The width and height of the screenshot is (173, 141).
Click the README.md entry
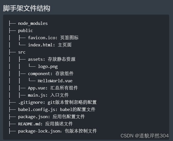click(x=29, y=124)
